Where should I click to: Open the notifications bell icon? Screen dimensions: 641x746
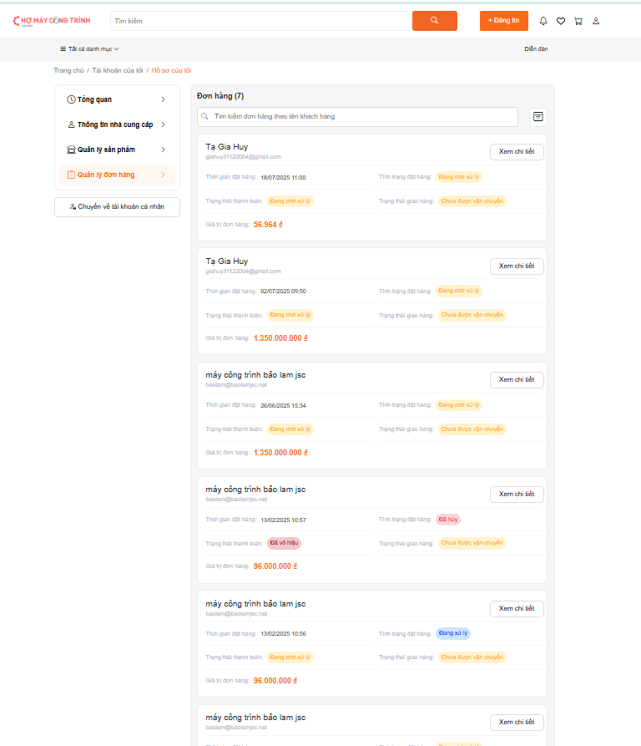point(543,21)
